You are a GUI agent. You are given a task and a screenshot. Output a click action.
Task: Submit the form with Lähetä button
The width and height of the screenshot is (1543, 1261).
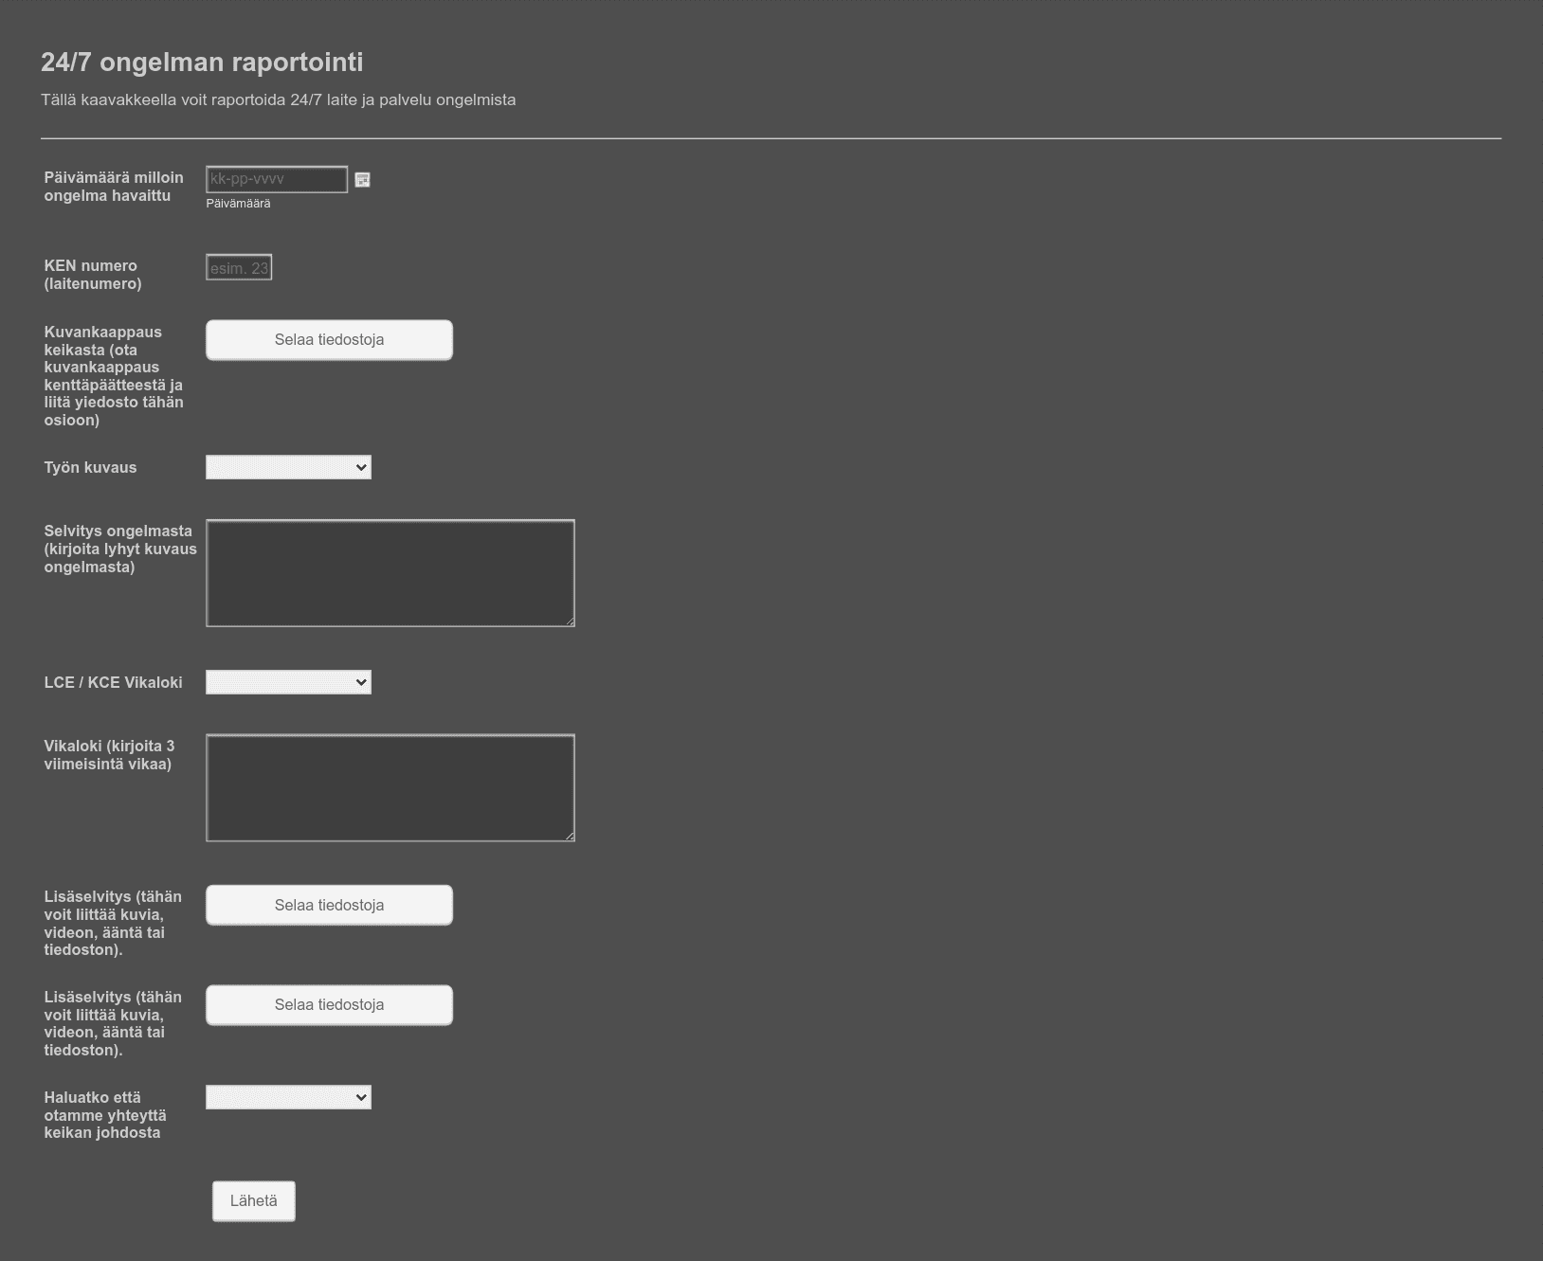click(254, 1201)
